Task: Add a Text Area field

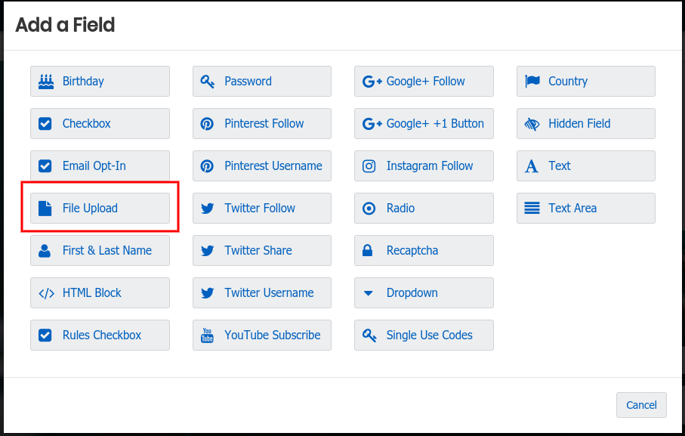Action: pyautogui.click(x=585, y=208)
